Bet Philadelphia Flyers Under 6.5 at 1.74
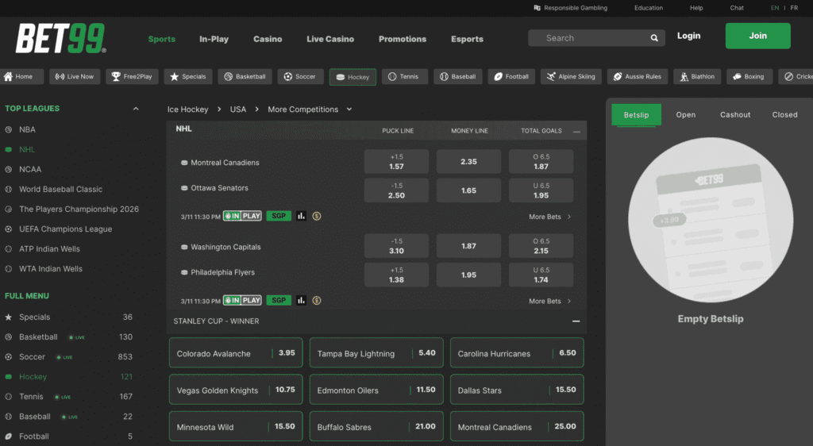 click(x=541, y=275)
